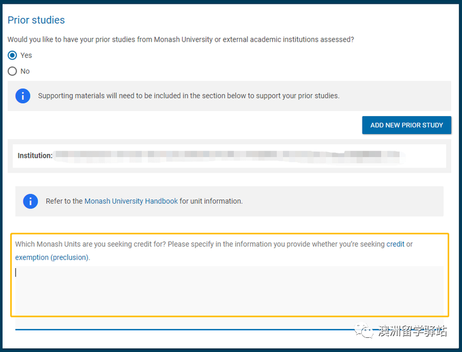Click the Yes option label text

coord(26,56)
